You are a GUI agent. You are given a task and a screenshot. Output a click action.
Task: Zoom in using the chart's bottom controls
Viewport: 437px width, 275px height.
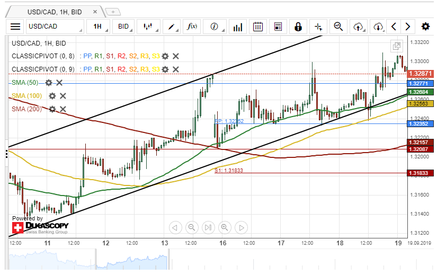point(225,228)
